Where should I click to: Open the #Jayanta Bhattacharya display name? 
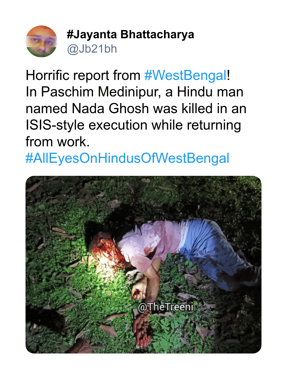130,35
